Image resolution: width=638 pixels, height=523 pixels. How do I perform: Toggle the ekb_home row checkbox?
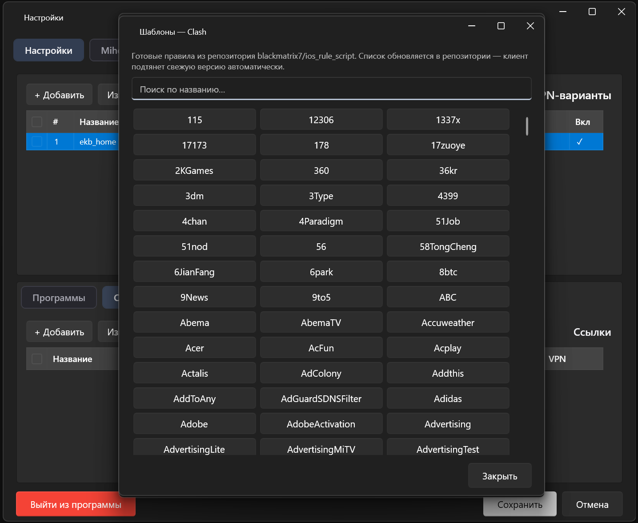tap(37, 141)
